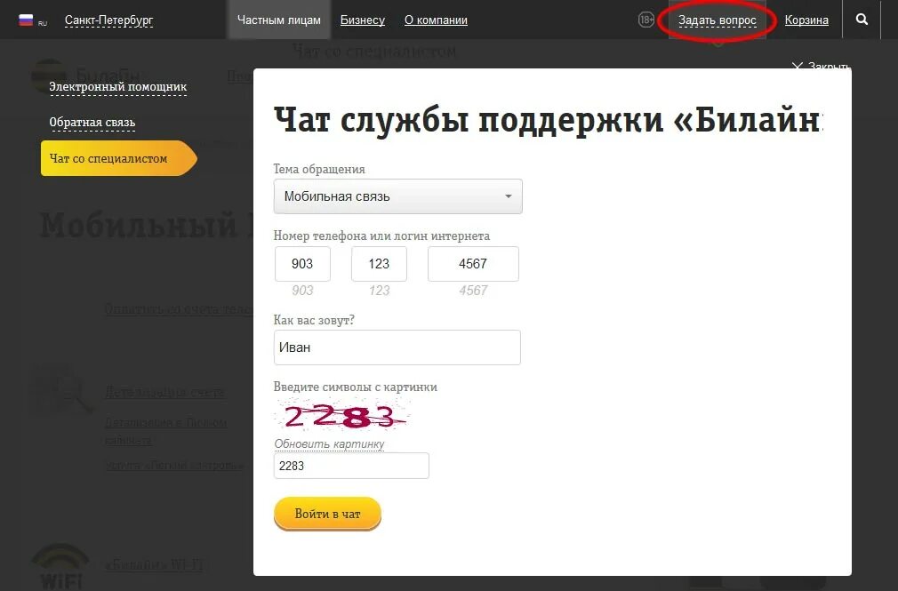Image resolution: width=898 pixels, height=591 pixels.
Task: Click label Номер телефона или логин интернета
Action: coord(381,236)
